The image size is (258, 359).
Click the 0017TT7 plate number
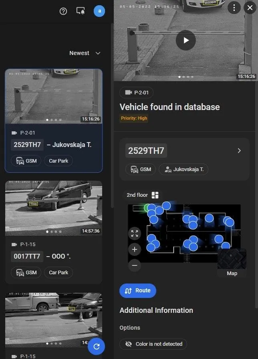click(27, 256)
